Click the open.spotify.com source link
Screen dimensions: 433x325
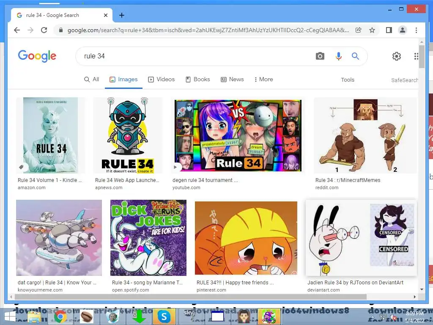point(130,290)
